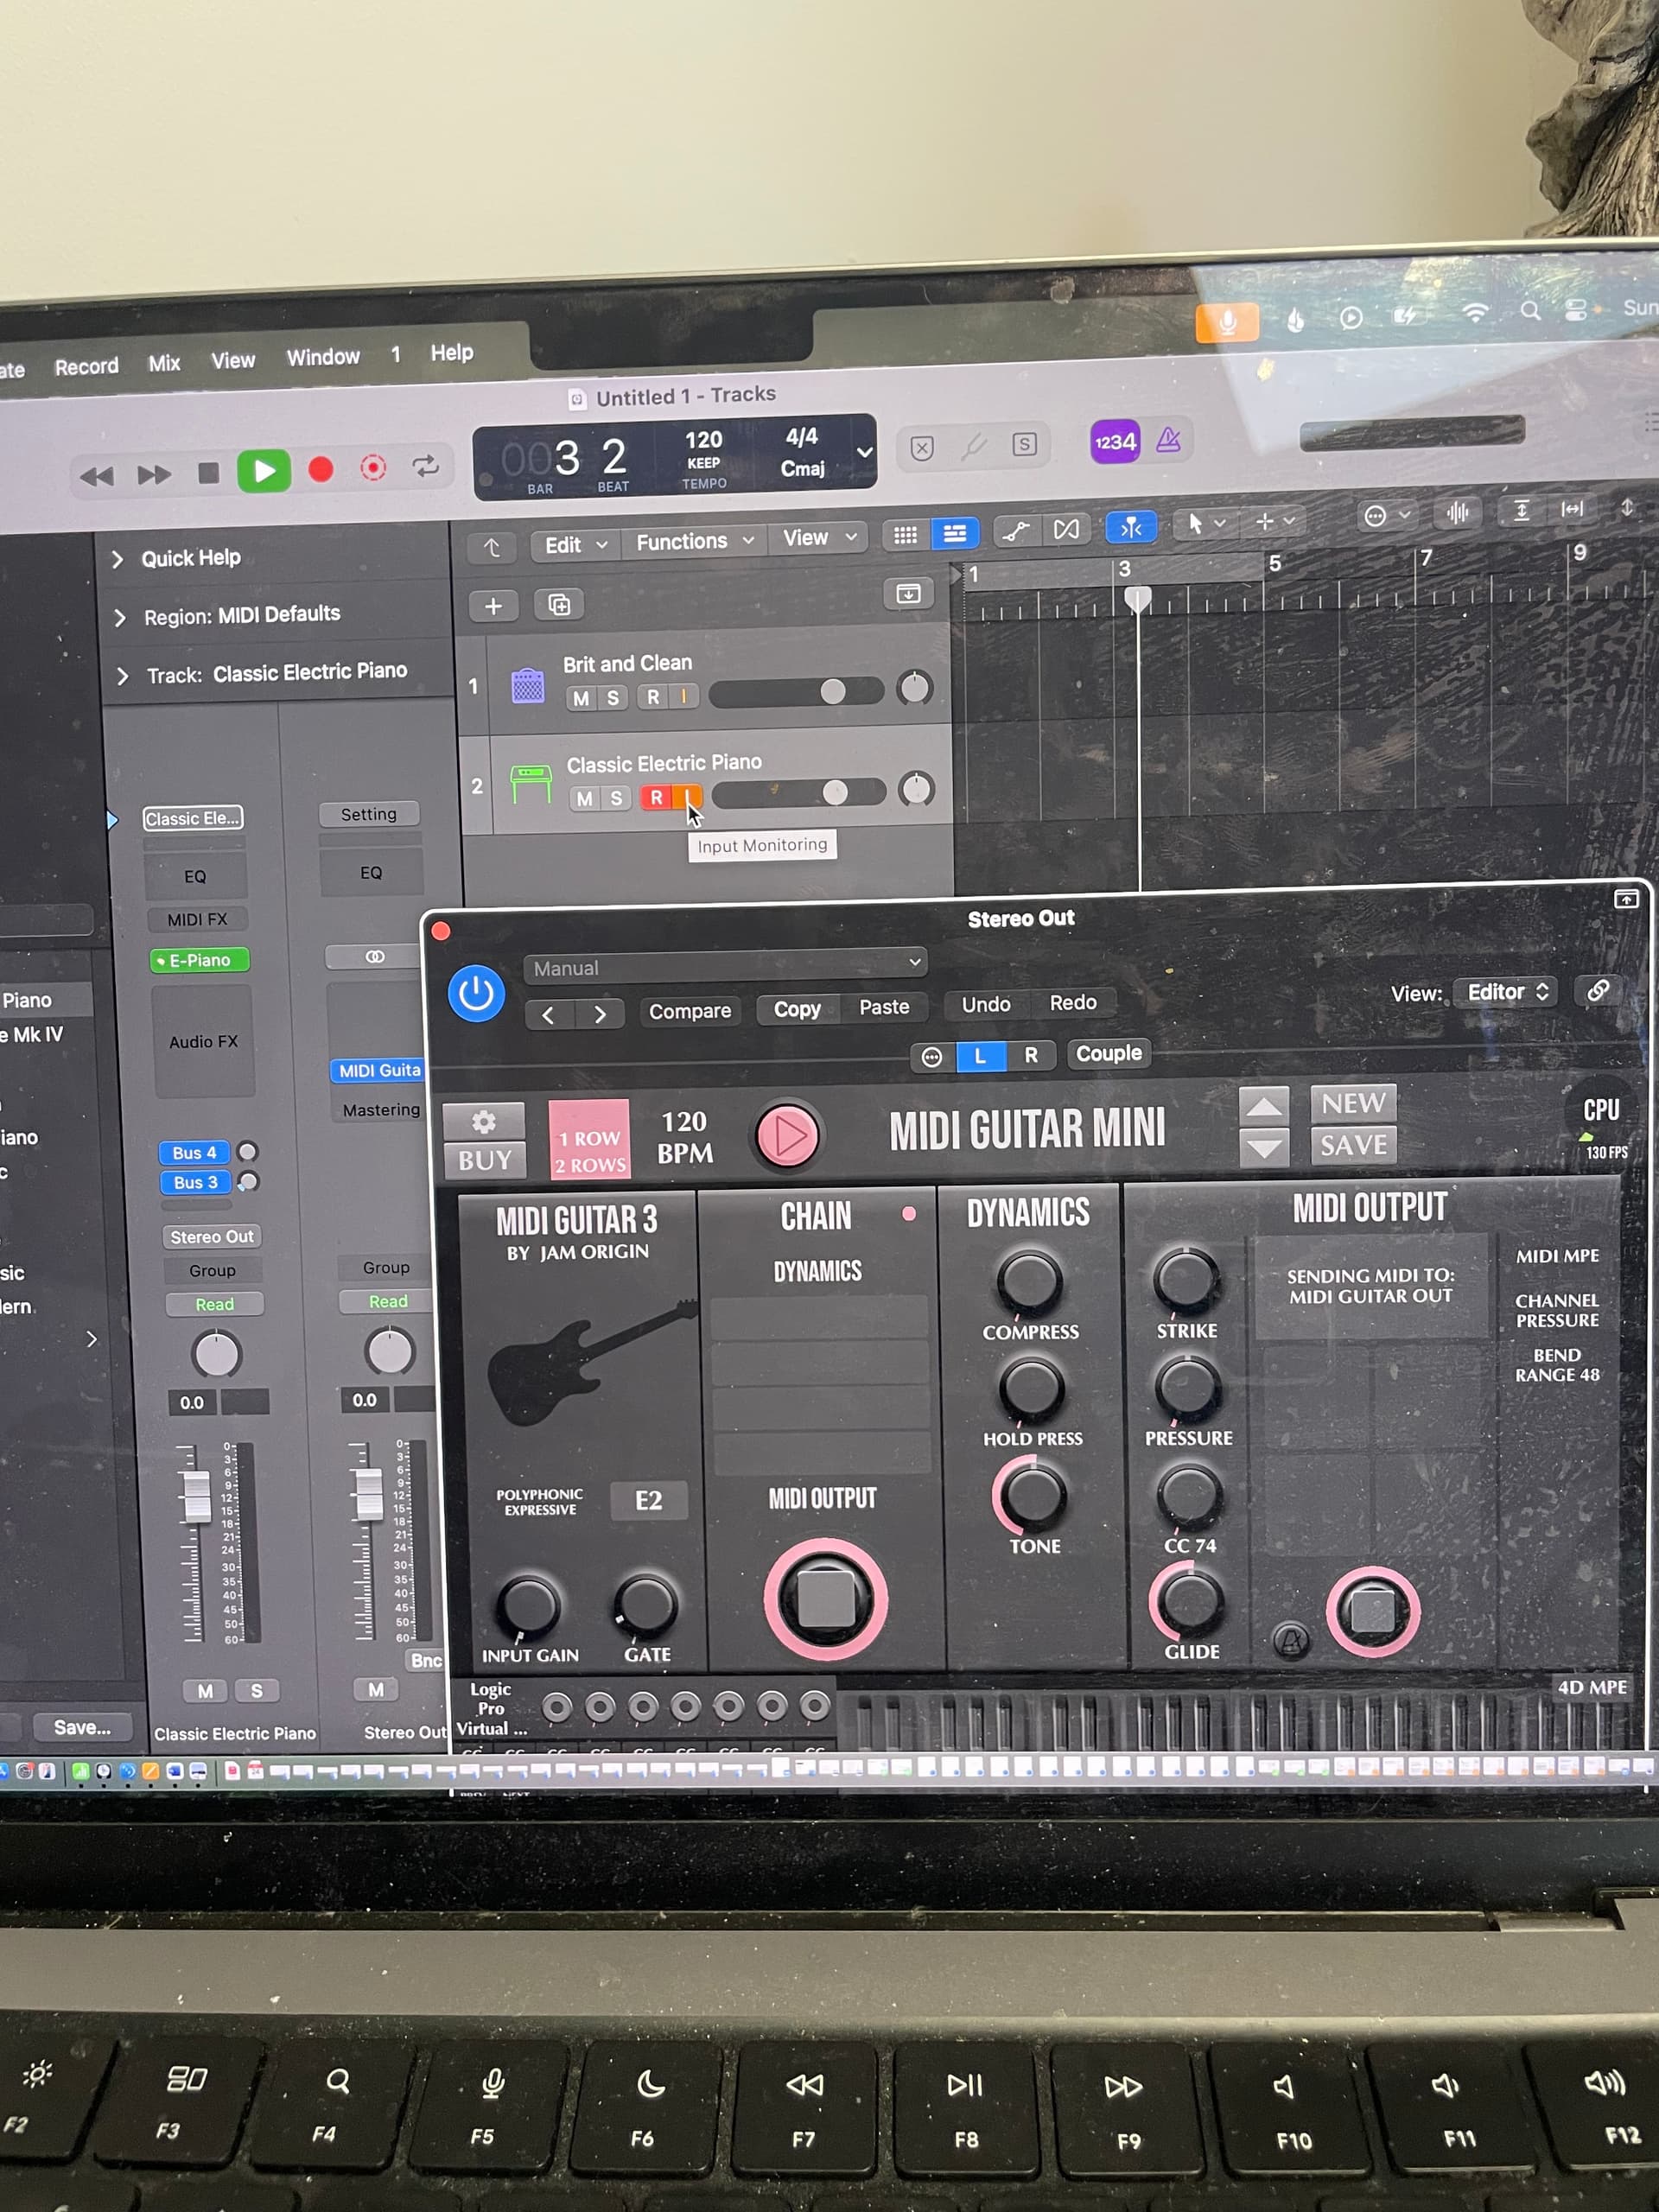Click the SAVE preset button
Image resolution: width=1659 pixels, height=2212 pixels.
(1352, 1146)
